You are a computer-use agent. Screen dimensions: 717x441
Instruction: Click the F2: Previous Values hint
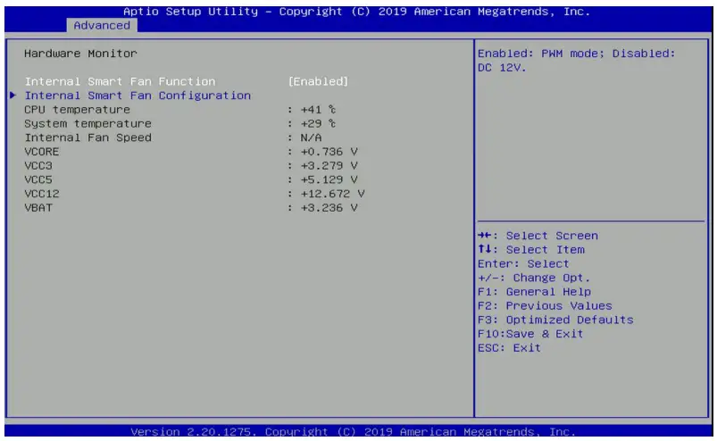pyautogui.click(x=545, y=305)
